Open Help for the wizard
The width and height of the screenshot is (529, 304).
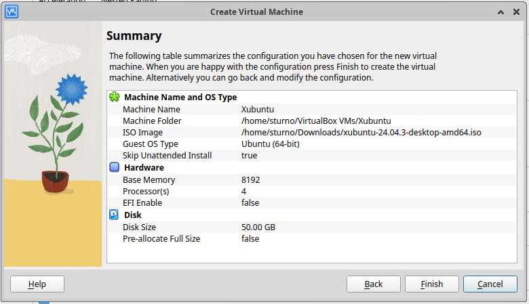tap(37, 284)
